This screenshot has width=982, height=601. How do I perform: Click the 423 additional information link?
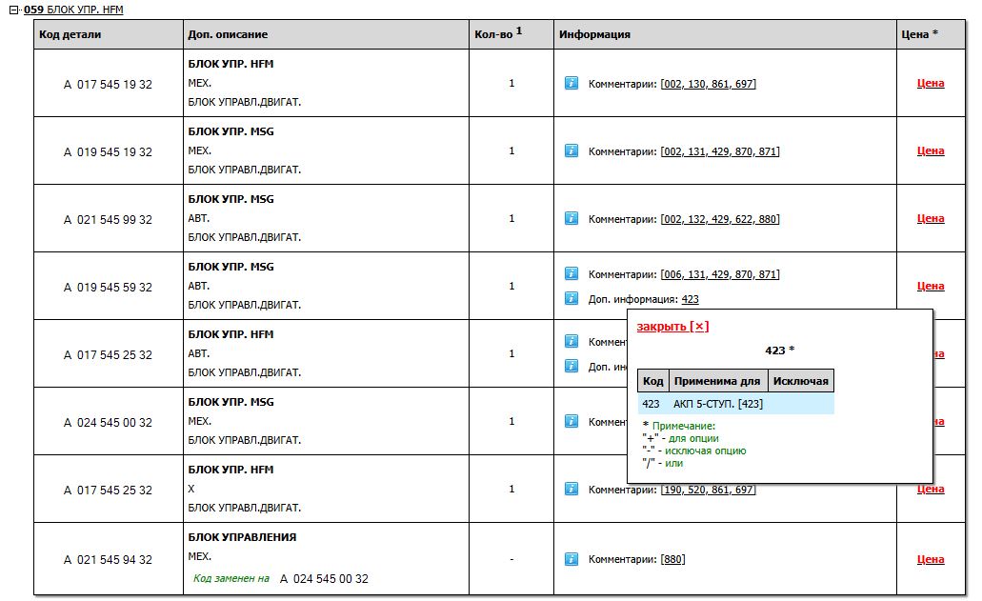pos(690,299)
